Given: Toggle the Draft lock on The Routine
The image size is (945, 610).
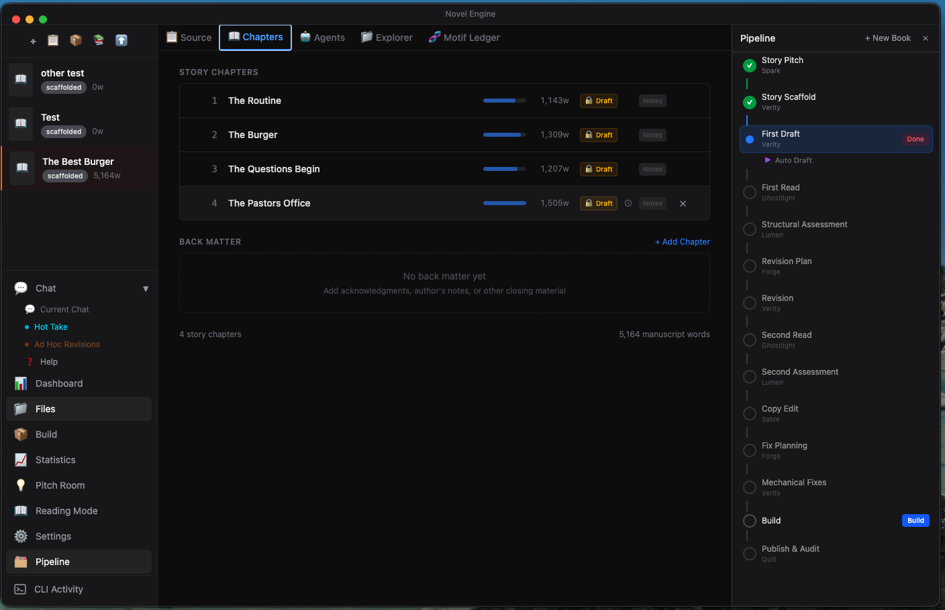Looking at the screenshot, I should tap(599, 101).
